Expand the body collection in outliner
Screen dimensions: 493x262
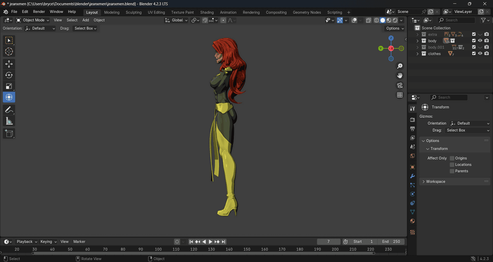(417, 41)
